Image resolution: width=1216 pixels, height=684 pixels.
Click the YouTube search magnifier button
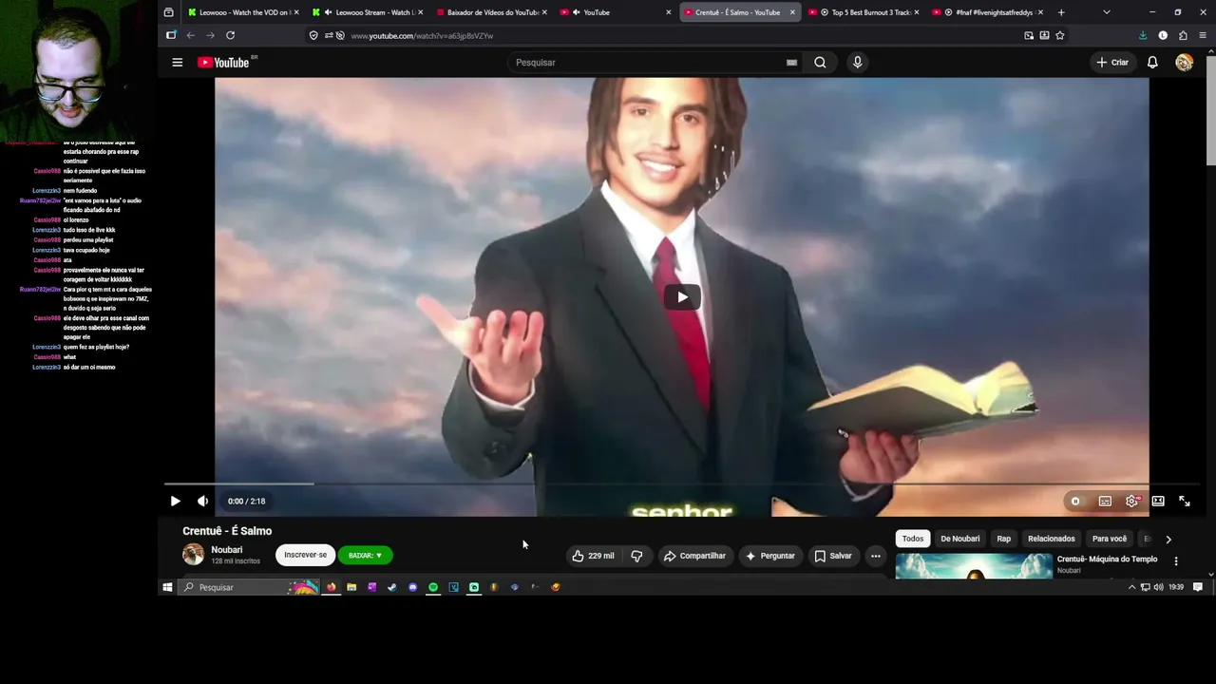click(820, 63)
